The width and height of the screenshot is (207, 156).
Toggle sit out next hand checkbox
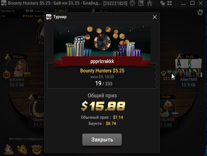(x=6, y=139)
